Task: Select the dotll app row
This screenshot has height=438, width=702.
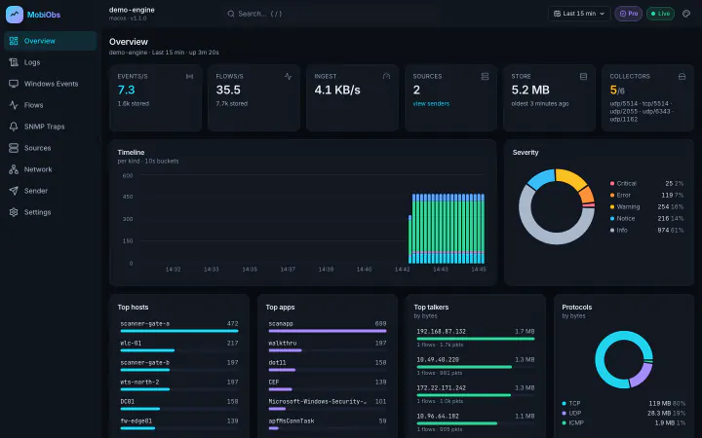Action: 328,366
